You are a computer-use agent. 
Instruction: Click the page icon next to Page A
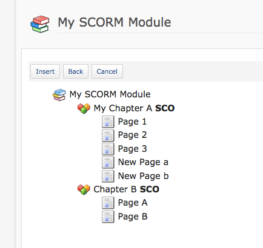coord(108,203)
